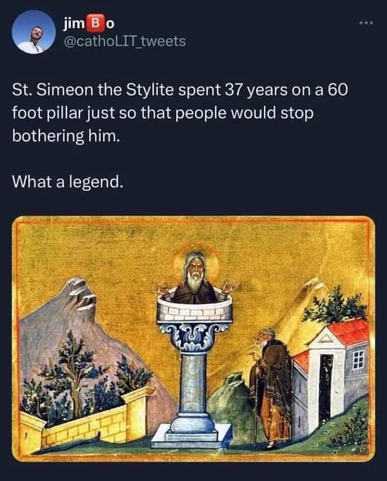
Task: Open the attached St. Simeon painting
Action: [193, 339]
